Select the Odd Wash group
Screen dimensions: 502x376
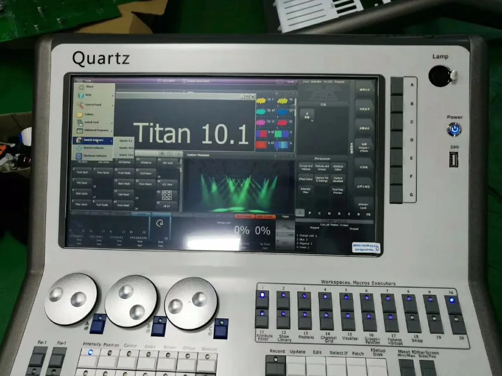124,195
